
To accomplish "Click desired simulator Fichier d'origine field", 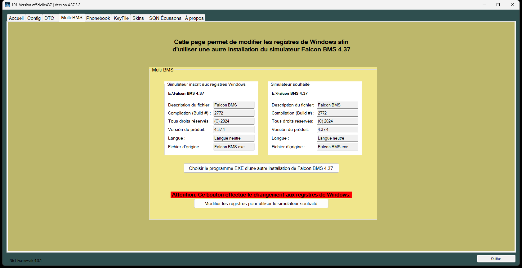I will click(338, 147).
